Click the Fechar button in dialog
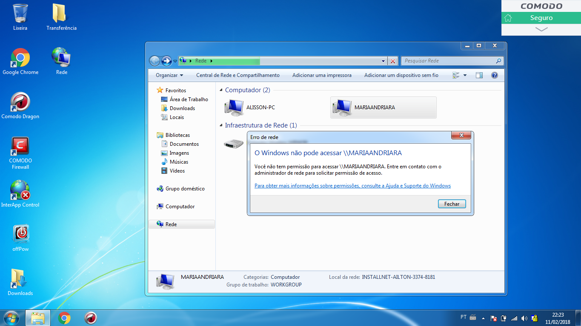Screen dimensions: 581x326 (x=452, y=204)
